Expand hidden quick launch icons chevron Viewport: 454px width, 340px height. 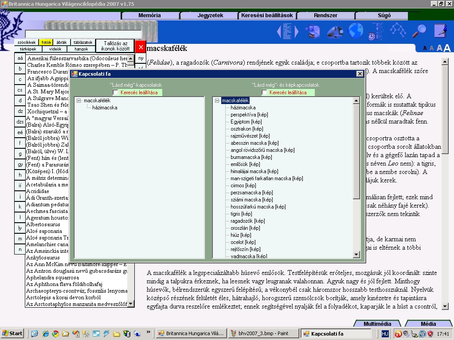point(149,332)
